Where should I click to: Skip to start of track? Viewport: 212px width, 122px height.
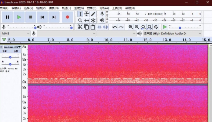tap(42, 17)
